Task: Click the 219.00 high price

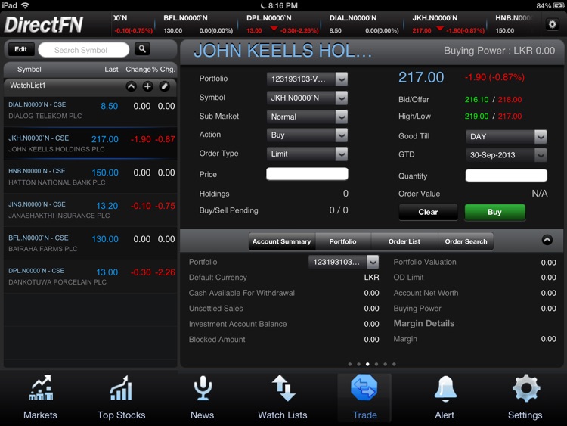Action: tap(476, 117)
